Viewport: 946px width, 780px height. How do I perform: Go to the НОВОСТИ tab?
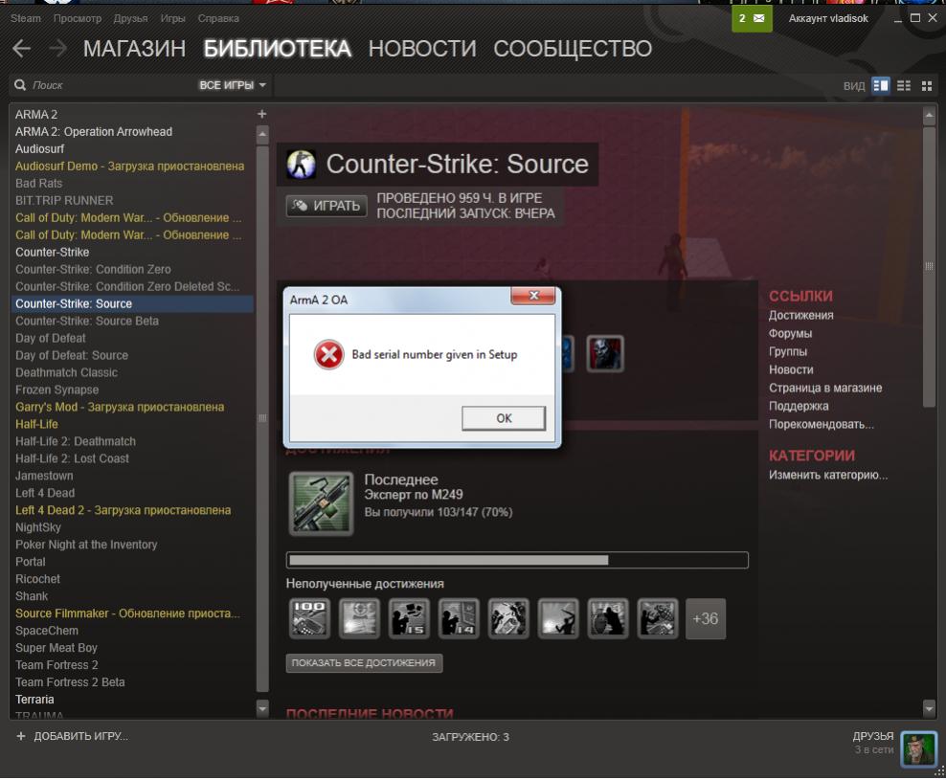(422, 49)
